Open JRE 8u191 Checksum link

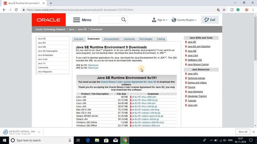(93, 65)
